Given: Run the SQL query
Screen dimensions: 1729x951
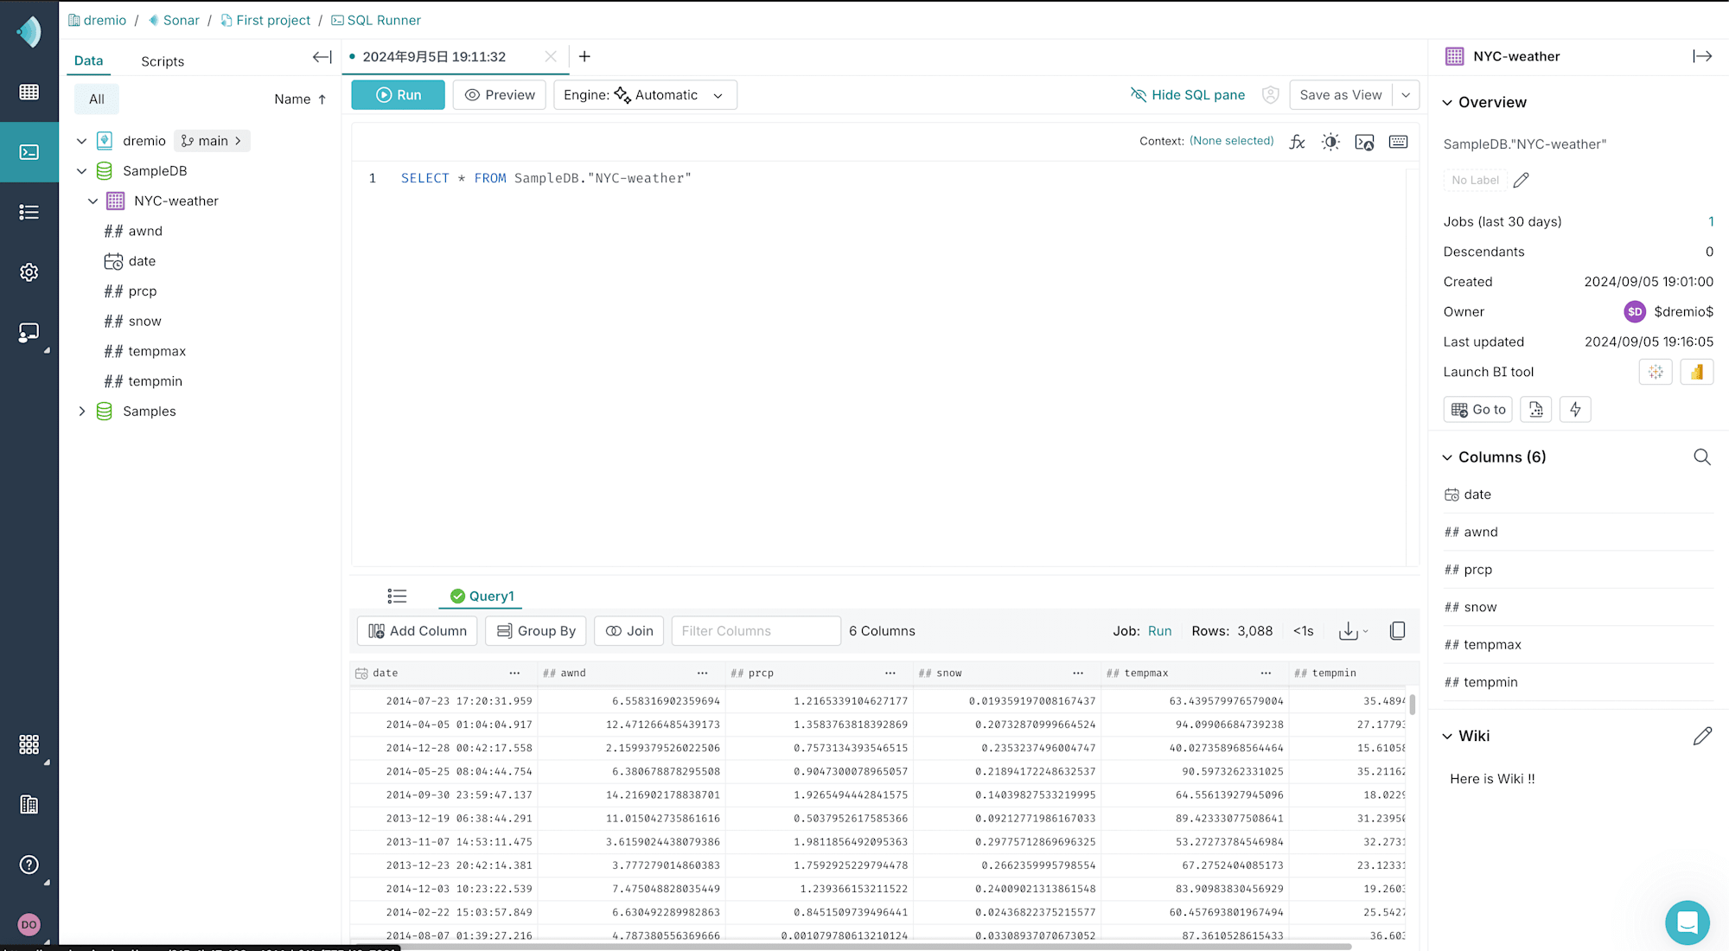Looking at the screenshot, I should 399,95.
